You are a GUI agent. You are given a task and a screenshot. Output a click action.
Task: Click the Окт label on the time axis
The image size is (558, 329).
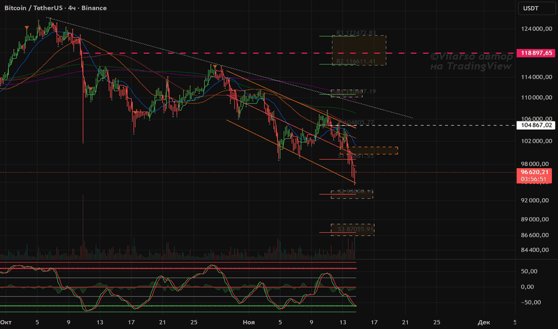7,322
